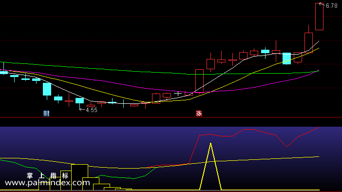Image resolution: width=342 pixels, height=192 pixels.
Task: Click the red indicator line dip
Action: [x=286, y=147]
